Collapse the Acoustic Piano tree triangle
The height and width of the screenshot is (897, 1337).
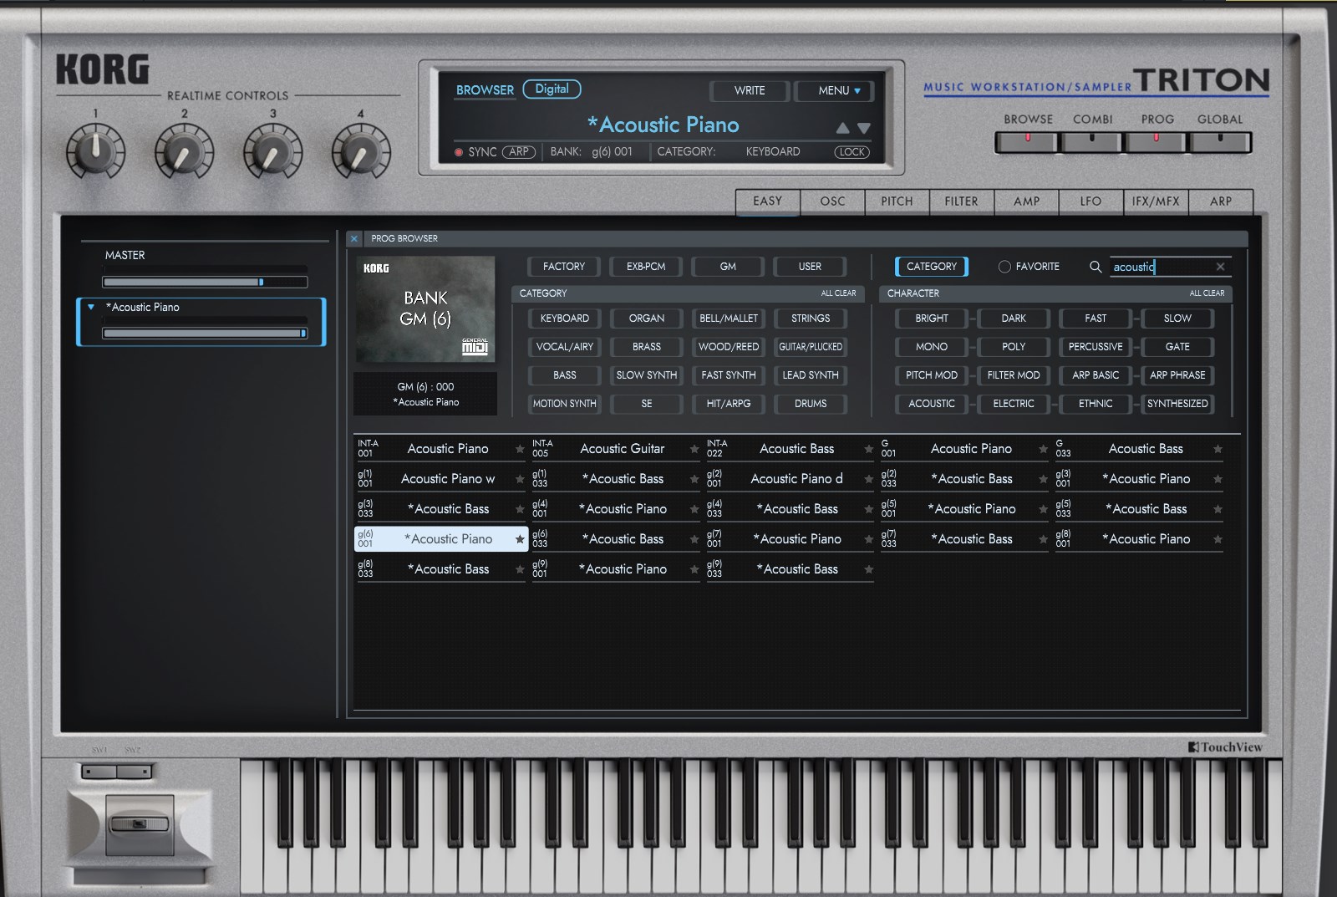[x=91, y=307]
